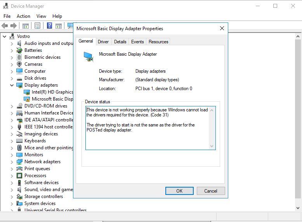Click the Computer monitor icon
Image resolution: width=302 pixels, height=222 pixels.
click(x=19, y=71)
